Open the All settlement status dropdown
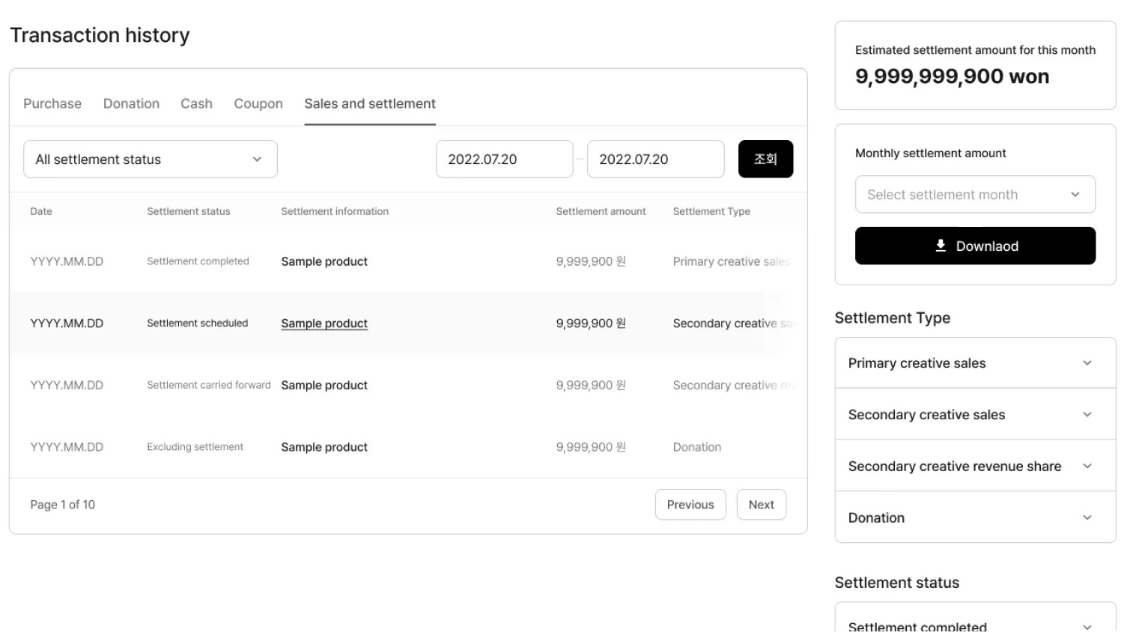The image size is (1124, 632). (150, 159)
